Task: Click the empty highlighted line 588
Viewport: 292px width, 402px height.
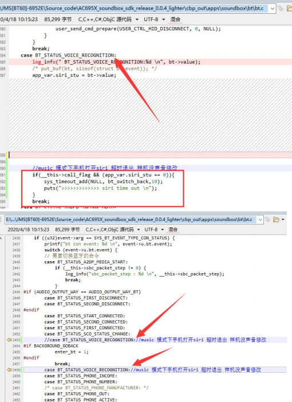Action: pos(151,155)
